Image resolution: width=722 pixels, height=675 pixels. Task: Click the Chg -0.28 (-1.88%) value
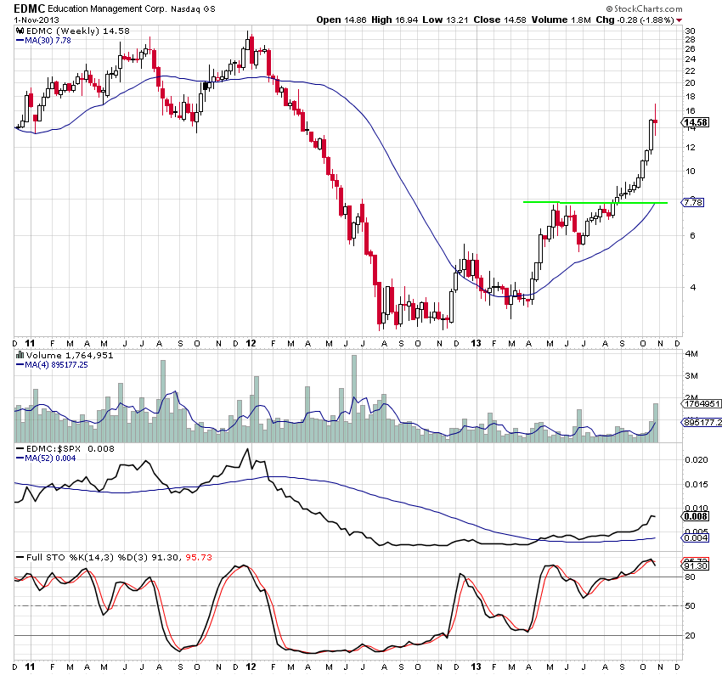pyautogui.click(x=635, y=20)
